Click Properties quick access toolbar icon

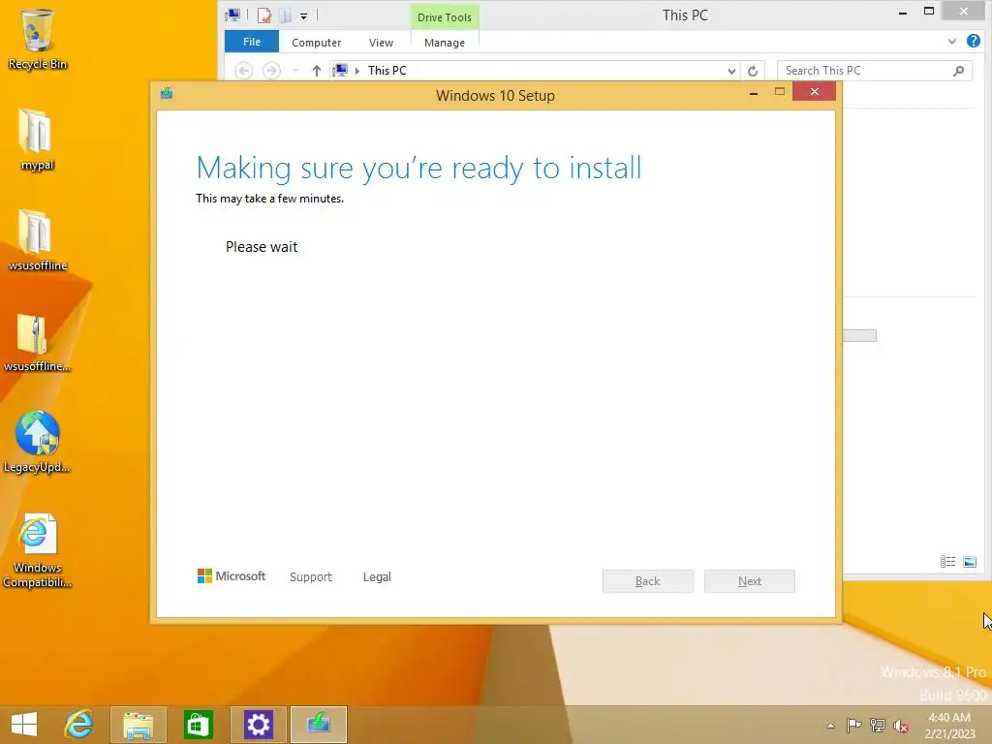point(263,15)
